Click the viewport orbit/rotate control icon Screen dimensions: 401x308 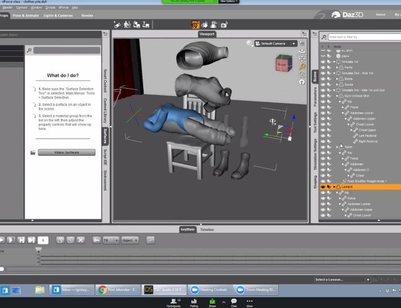(302, 51)
